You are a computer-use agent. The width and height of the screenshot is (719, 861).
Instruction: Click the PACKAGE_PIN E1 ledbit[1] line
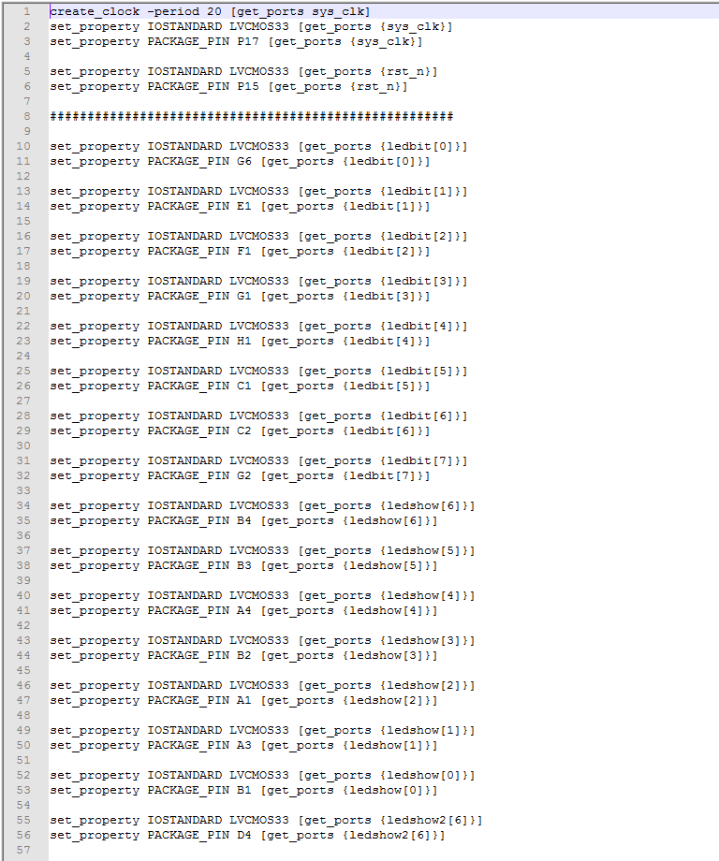(x=240, y=207)
